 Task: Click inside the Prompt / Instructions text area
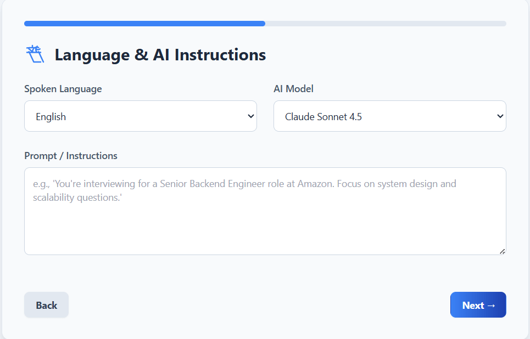(x=265, y=211)
